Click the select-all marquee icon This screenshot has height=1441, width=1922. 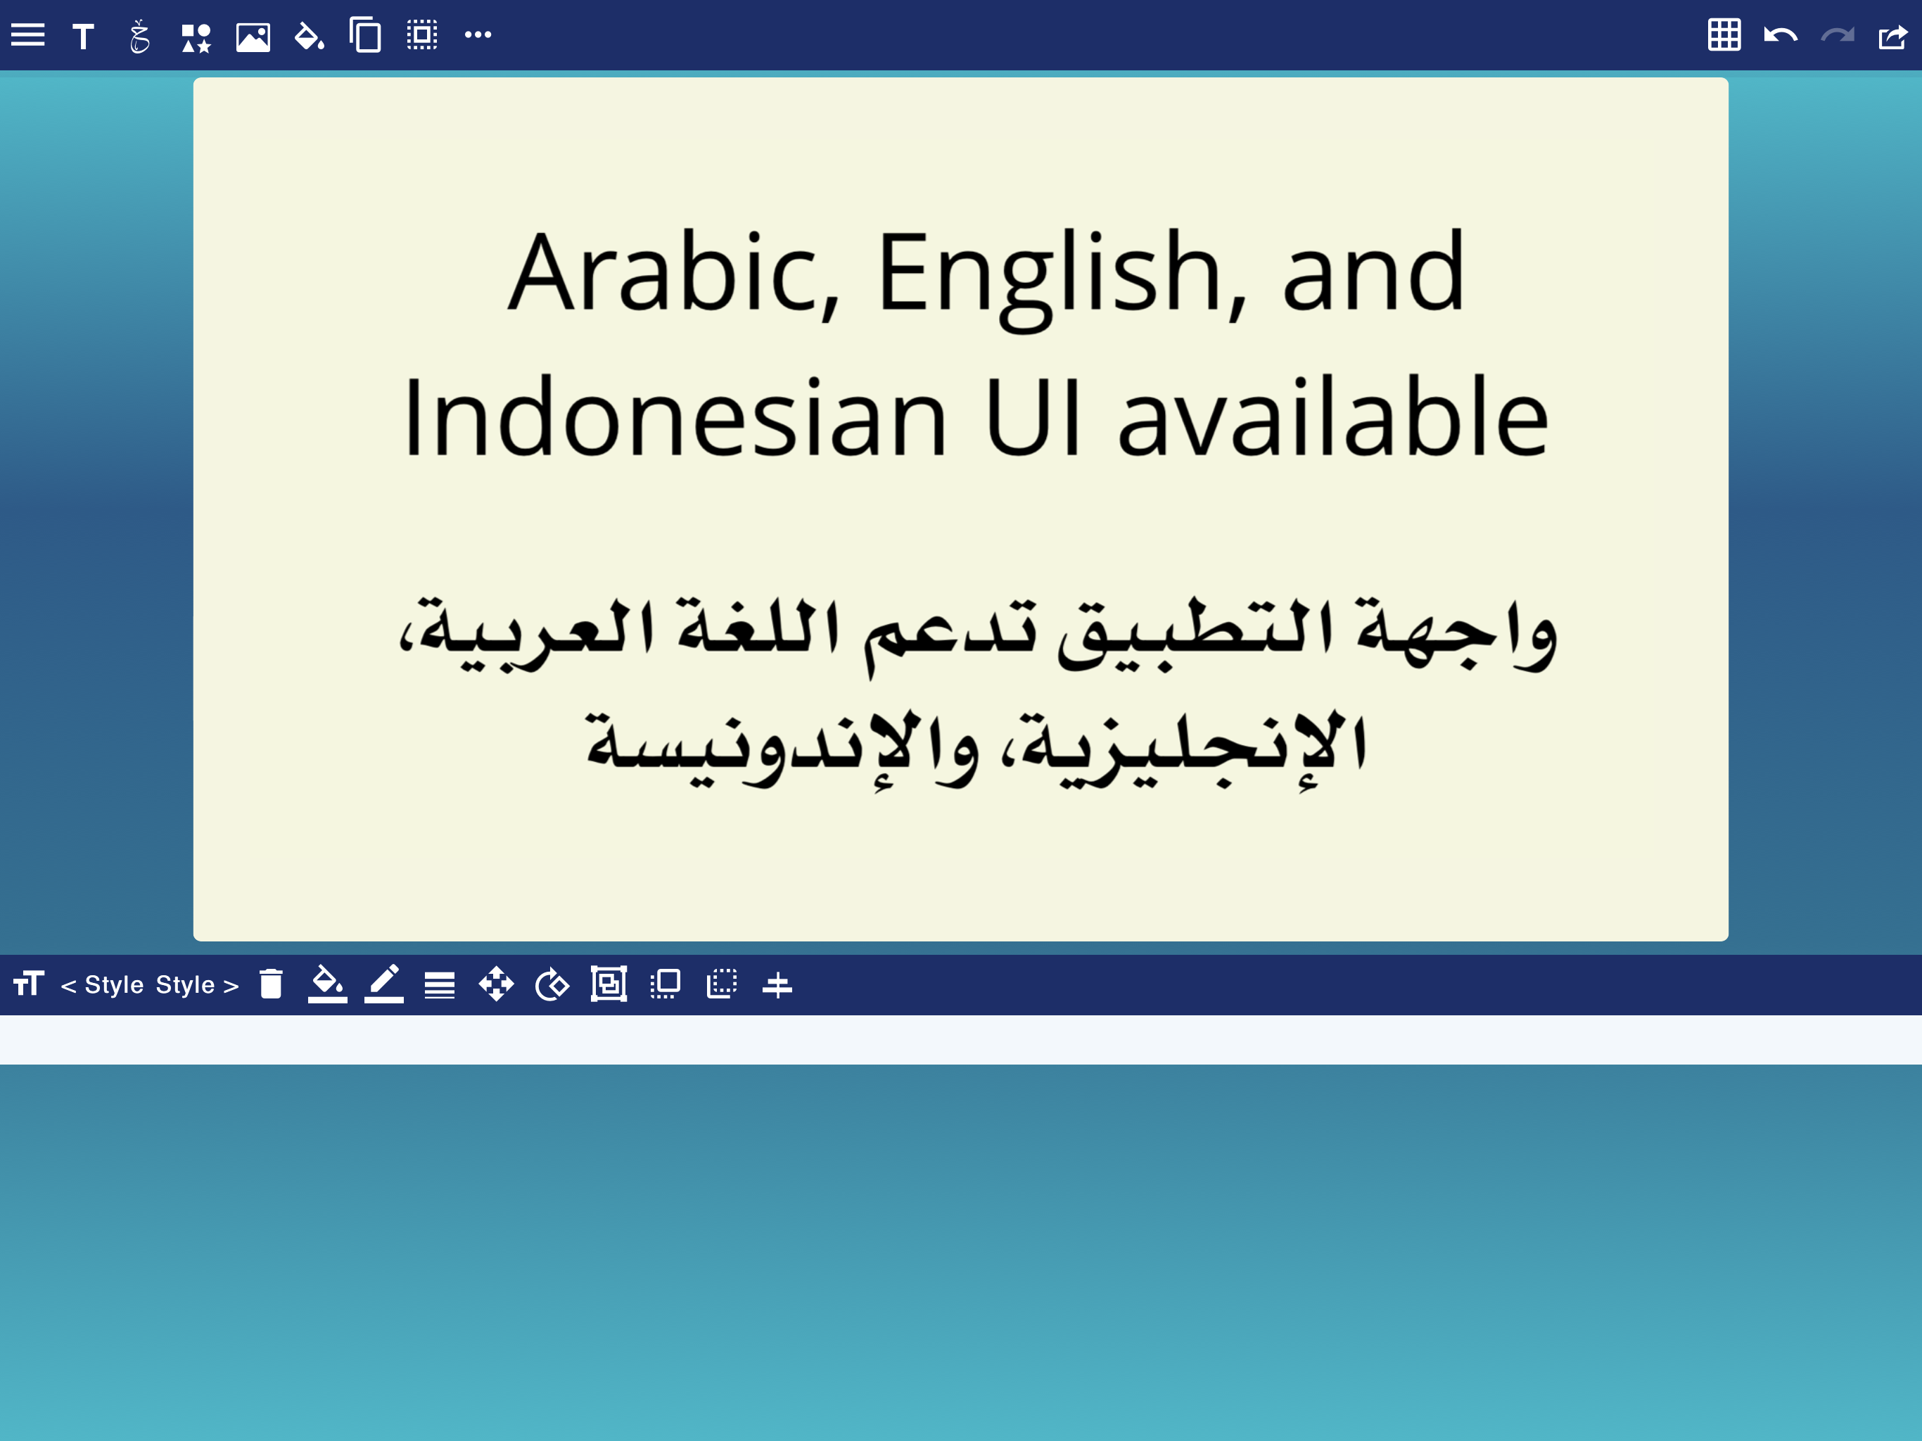tap(422, 36)
